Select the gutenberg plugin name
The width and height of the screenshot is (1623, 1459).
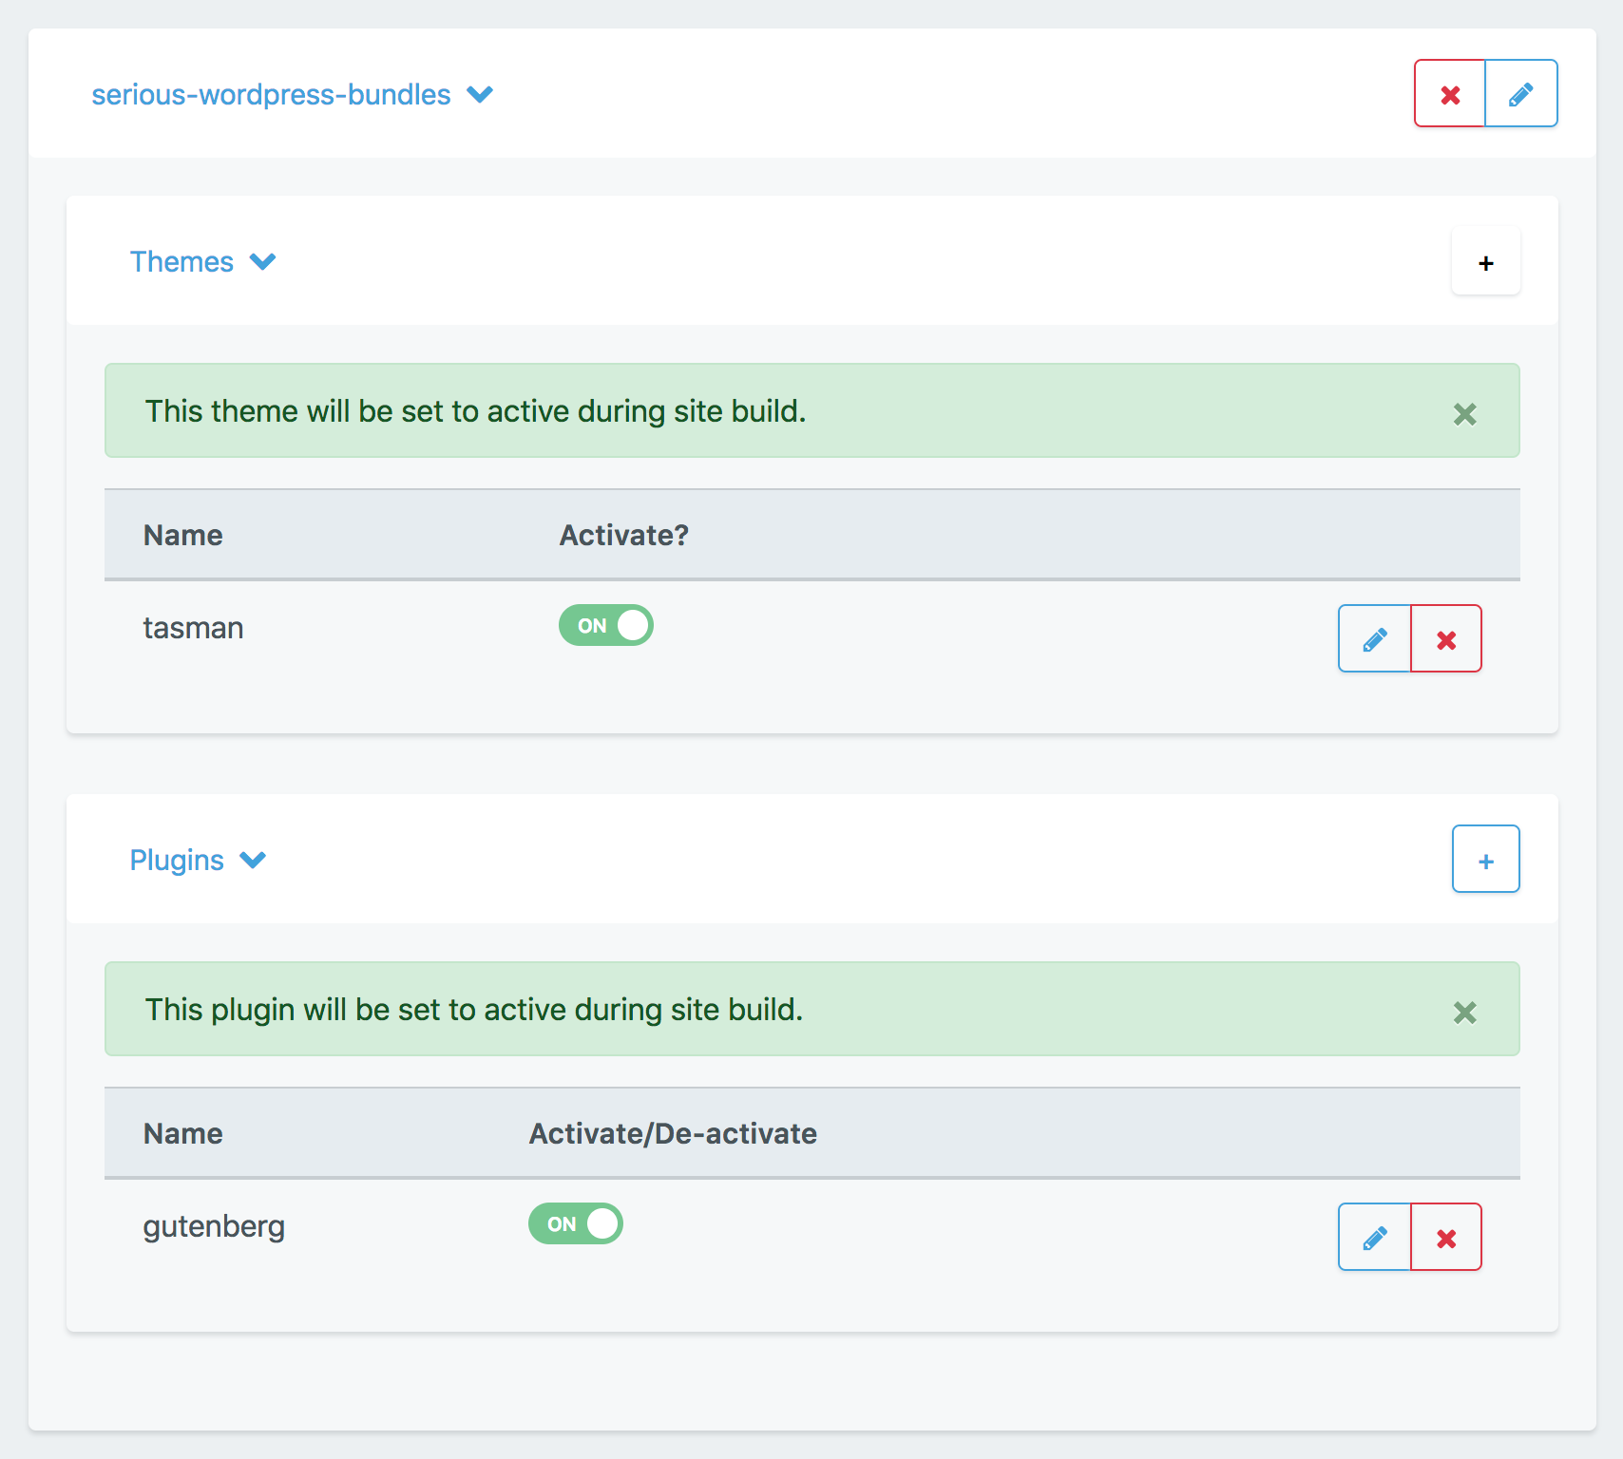214,1226
